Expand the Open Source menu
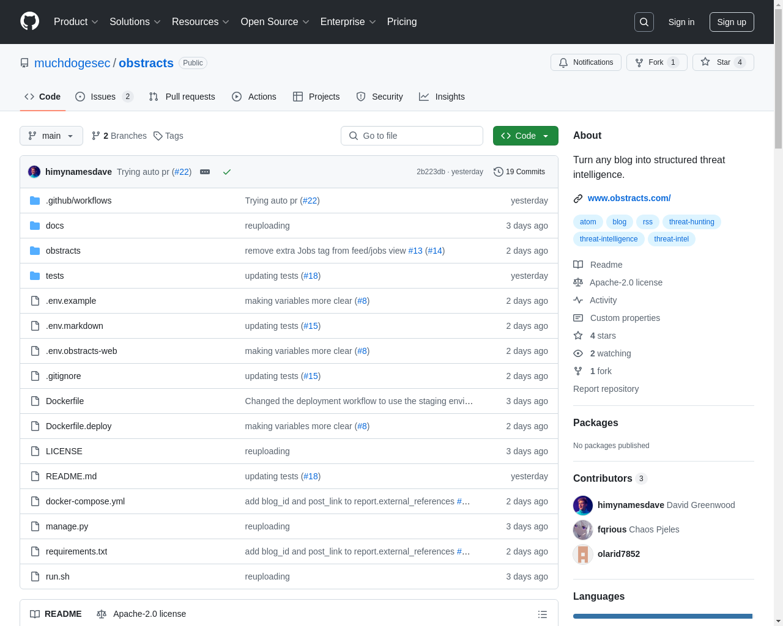The height and width of the screenshot is (626, 783). (x=275, y=21)
